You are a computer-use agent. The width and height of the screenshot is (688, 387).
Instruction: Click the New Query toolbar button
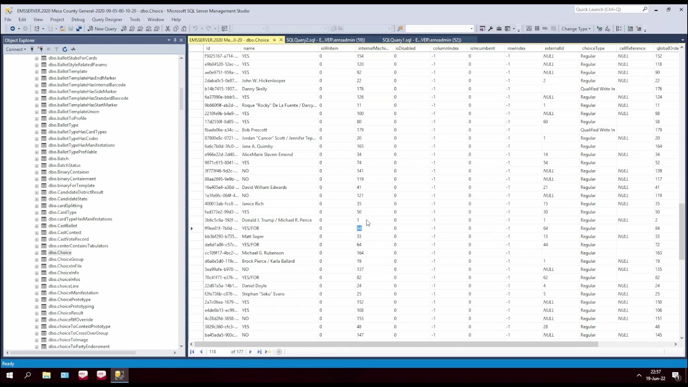pyautogui.click(x=102, y=29)
